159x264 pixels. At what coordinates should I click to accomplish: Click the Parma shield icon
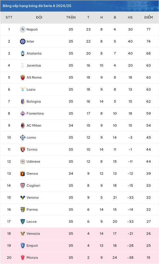coord(23,210)
